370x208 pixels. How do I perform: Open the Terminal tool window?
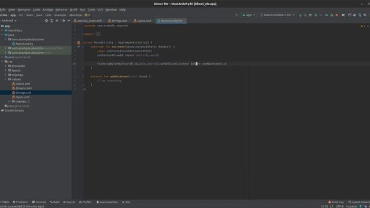tap(39, 202)
